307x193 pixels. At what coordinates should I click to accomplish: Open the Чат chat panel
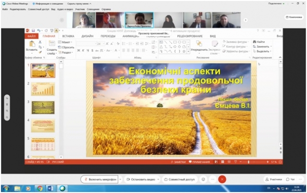click(290, 179)
